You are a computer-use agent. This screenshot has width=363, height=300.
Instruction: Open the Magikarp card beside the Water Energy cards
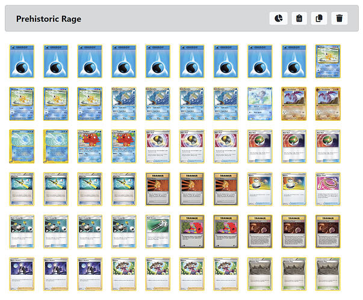pyautogui.click(x=328, y=61)
